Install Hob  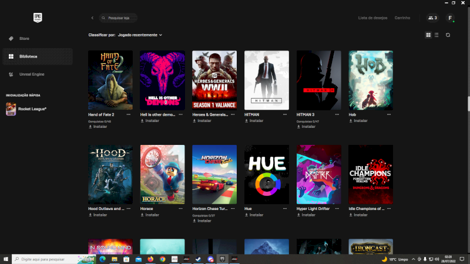coord(358,121)
